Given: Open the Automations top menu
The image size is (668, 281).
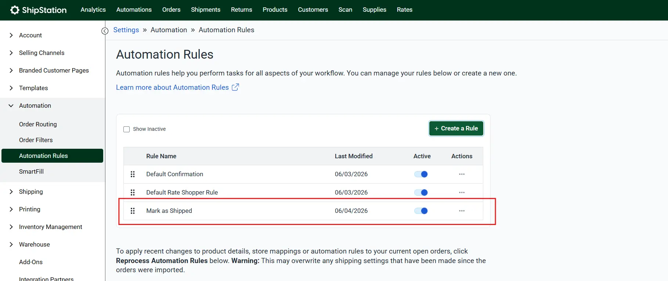Looking at the screenshot, I should point(134,10).
